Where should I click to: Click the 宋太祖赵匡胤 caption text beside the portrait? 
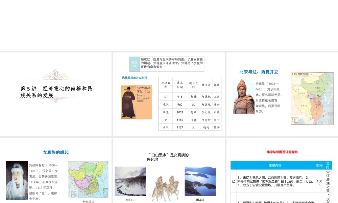[144, 94]
